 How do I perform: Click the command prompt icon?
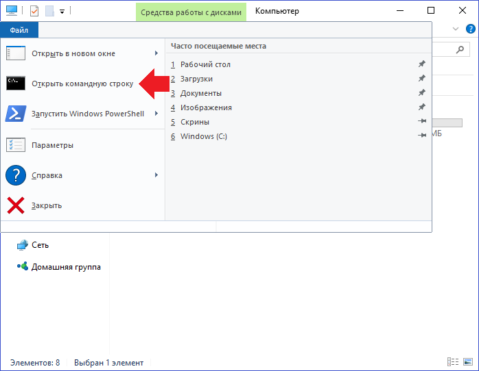(16, 83)
